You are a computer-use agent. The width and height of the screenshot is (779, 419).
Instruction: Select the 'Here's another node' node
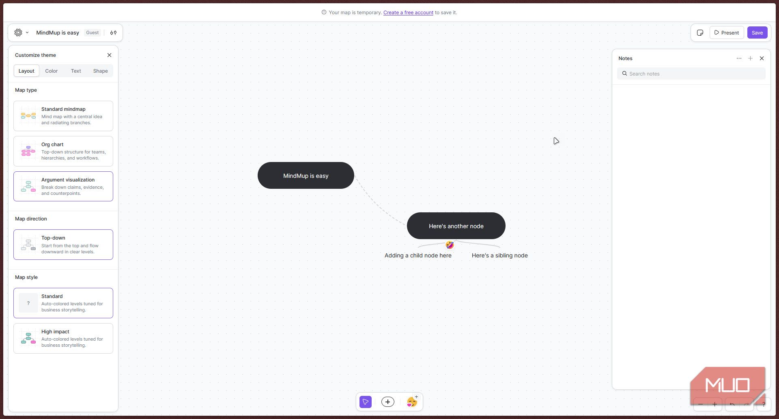456,226
